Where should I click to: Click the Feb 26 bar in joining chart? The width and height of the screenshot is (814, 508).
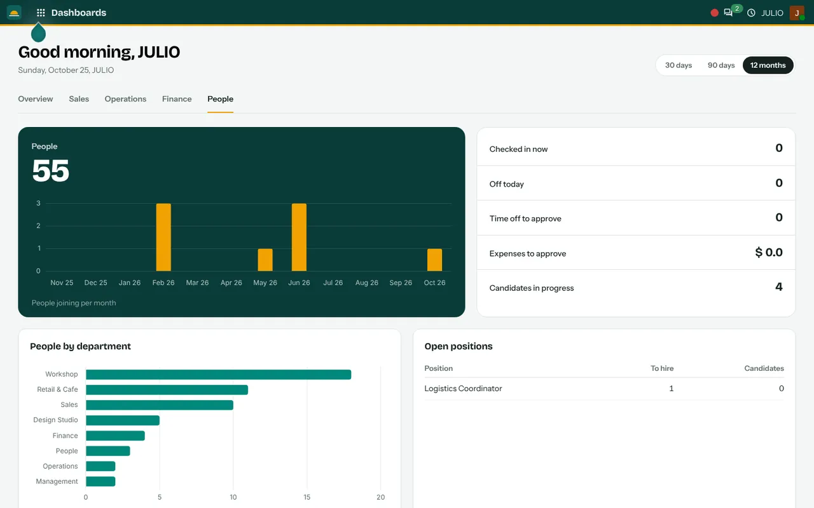(163, 237)
